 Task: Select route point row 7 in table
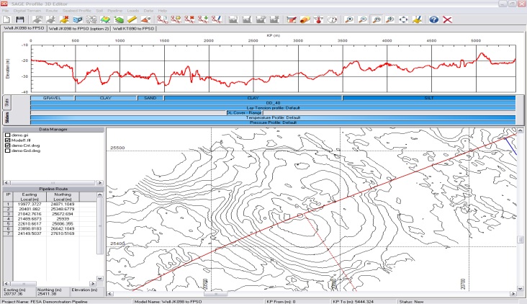[9, 234]
